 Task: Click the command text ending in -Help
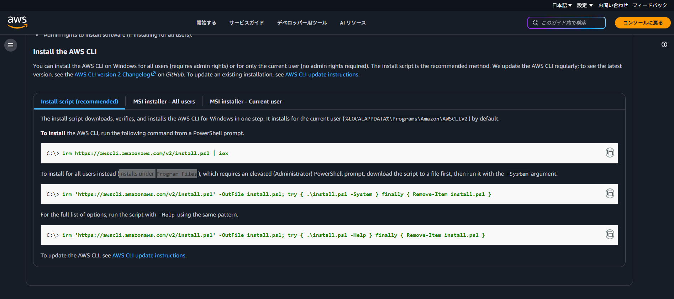point(273,235)
